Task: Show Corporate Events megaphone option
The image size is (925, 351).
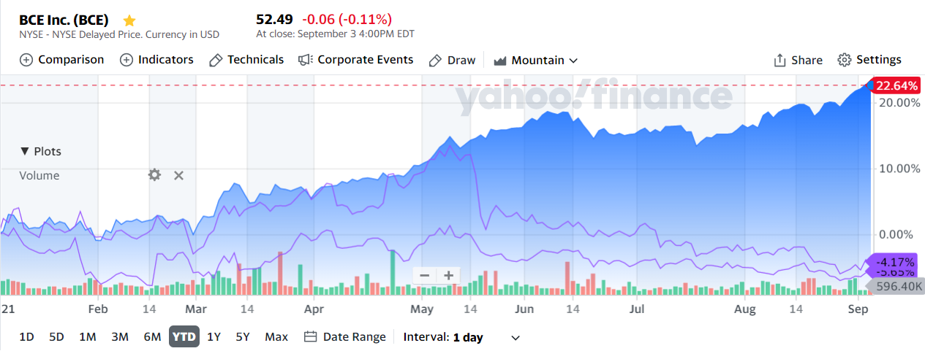Action: 356,60
